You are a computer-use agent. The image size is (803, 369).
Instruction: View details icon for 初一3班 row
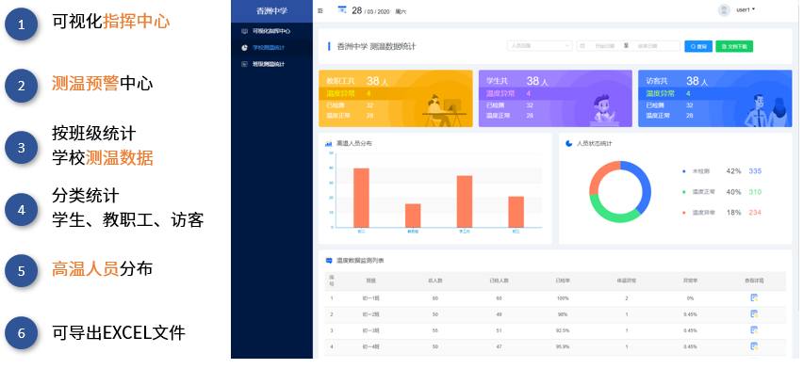point(754,330)
